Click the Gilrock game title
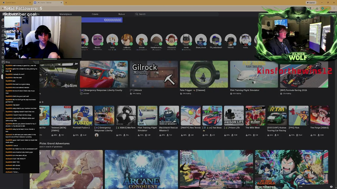The image size is (337, 189). (x=136, y=90)
